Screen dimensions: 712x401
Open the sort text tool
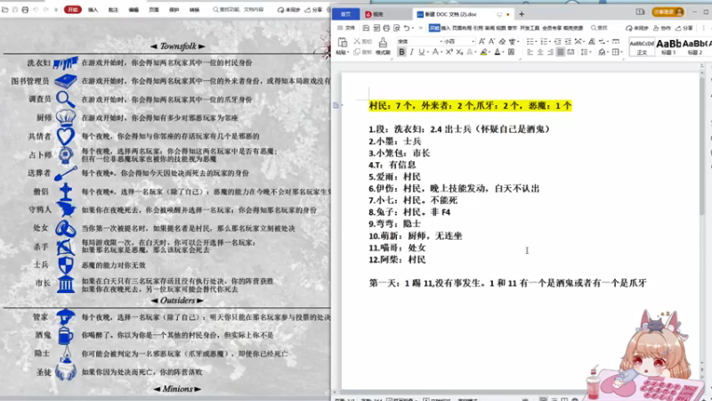coord(591,41)
